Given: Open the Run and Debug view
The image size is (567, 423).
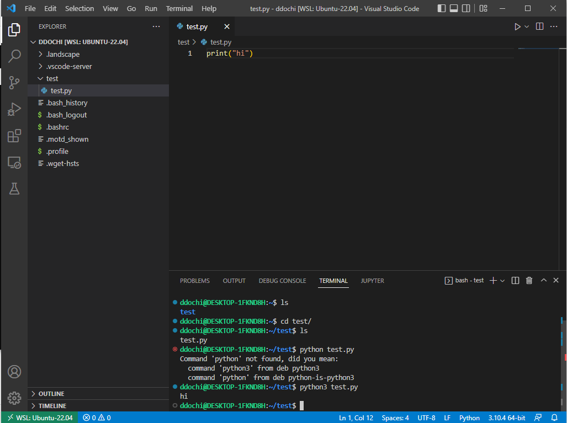Looking at the screenshot, I should pyautogui.click(x=14, y=109).
